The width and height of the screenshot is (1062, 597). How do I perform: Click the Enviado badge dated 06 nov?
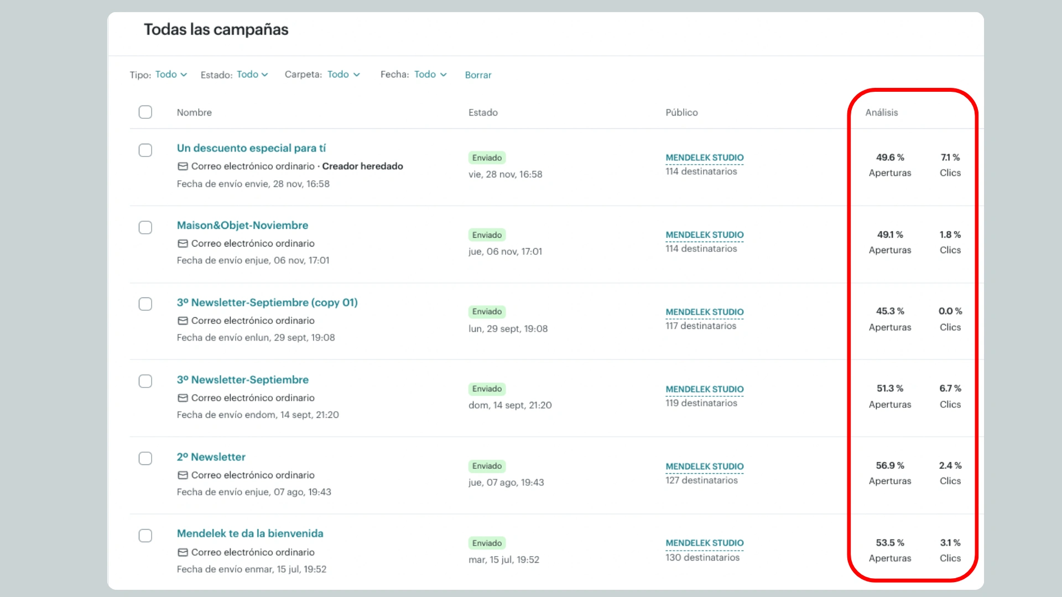tap(487, 235)
